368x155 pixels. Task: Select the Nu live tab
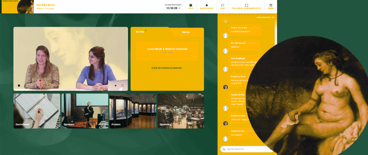pyautogui.click(x=140, y=32)
